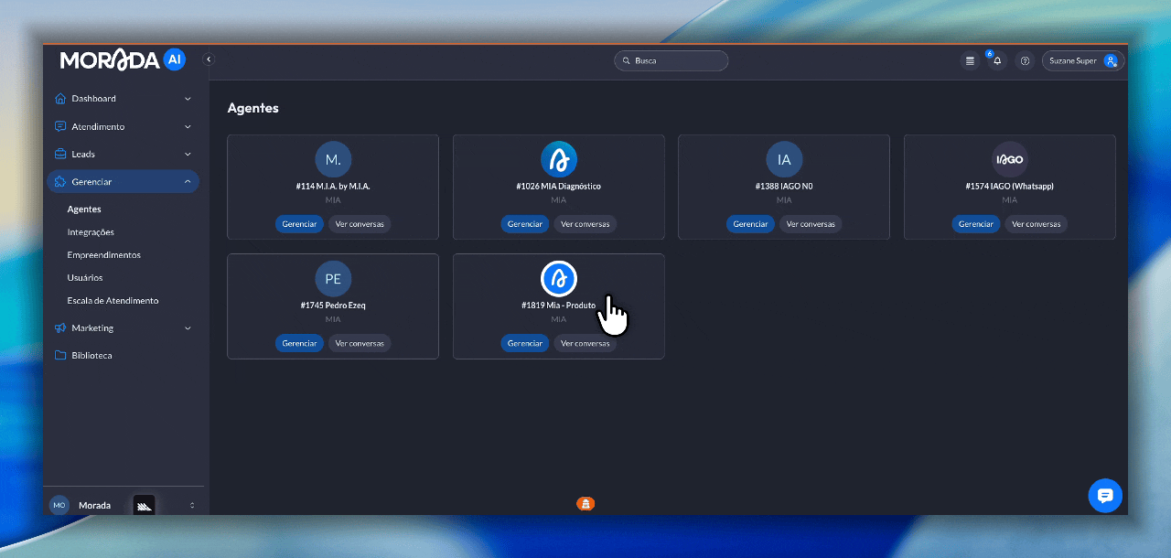This screenshot has width=1171, height=558.
Task: Click the IAGO (Whatsapp) agent logo
Action: (1010, 159)
